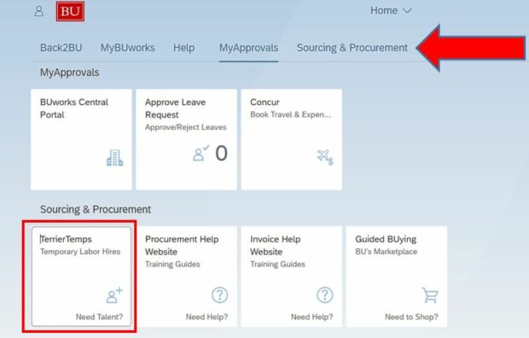Click the Sourcing & Procurement section heading
This screenshot has height=338, width=529.
tap(96, 209)
